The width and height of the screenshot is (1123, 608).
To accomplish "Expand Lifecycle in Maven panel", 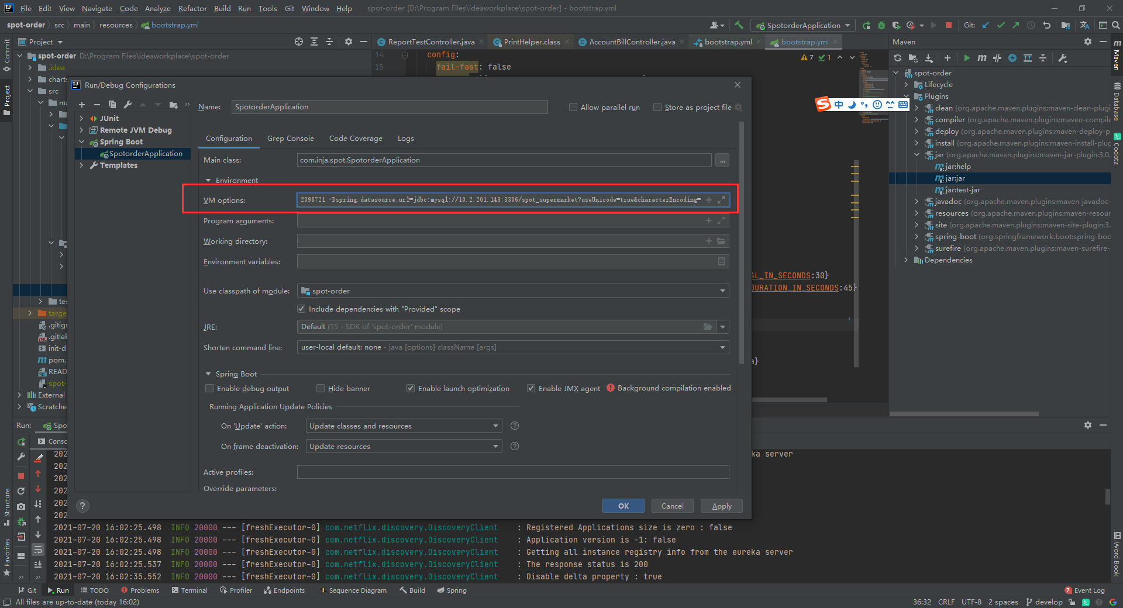I will [907, 85].
